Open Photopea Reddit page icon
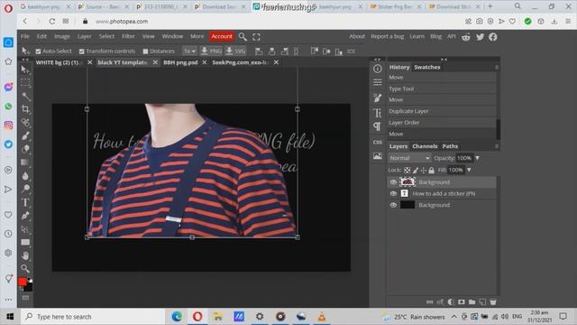This screenshot has width=577, height=325. [x=466, y=37]
